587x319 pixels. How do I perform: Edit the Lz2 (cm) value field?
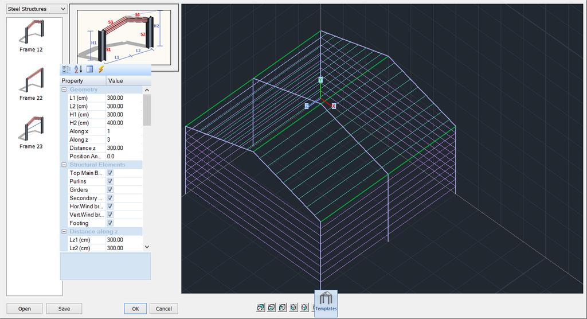124,248
